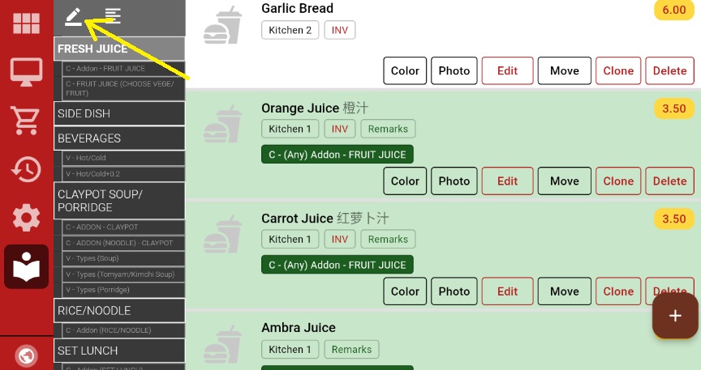Click the Carrot Juice 3.50 price badge
Screen dimensions: 701x370
click(x=674, y=219)
